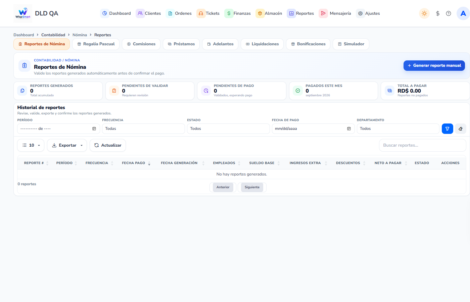The width and height of the screenshot is (470, 302).
Task: Click the Pendientes de Pago clock icon
Action: tap(206, 91)
